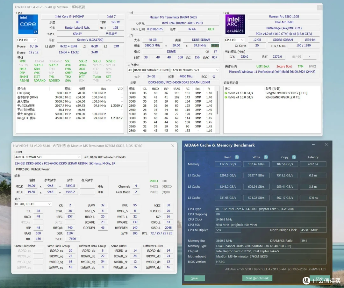Click the UEFI label next to the BIOS version
The width and height of the screenshot is (344, 288).
click(x=211, y=29)
